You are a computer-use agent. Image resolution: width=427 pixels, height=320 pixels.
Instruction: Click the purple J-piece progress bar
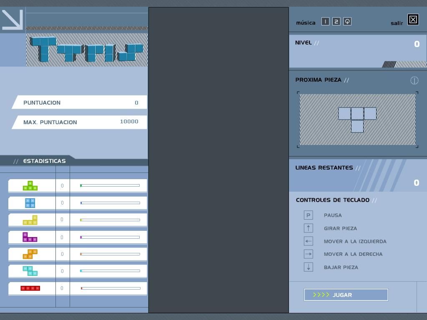click(110, 237)
